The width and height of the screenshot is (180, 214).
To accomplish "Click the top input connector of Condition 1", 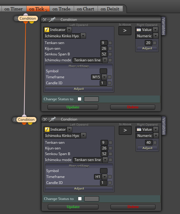I will (x=26, y=15).
